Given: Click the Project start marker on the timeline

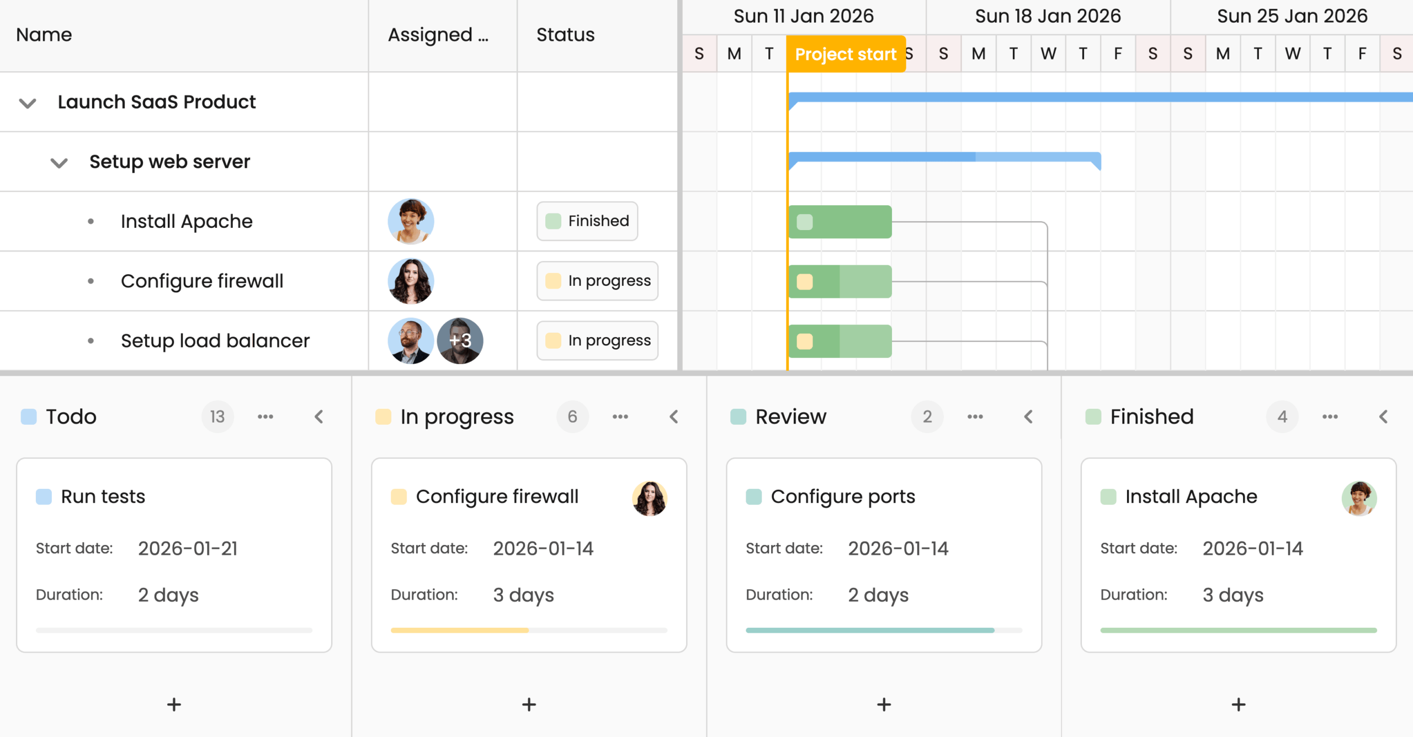Looking at the screenshot, I should (x=846, y=54).
